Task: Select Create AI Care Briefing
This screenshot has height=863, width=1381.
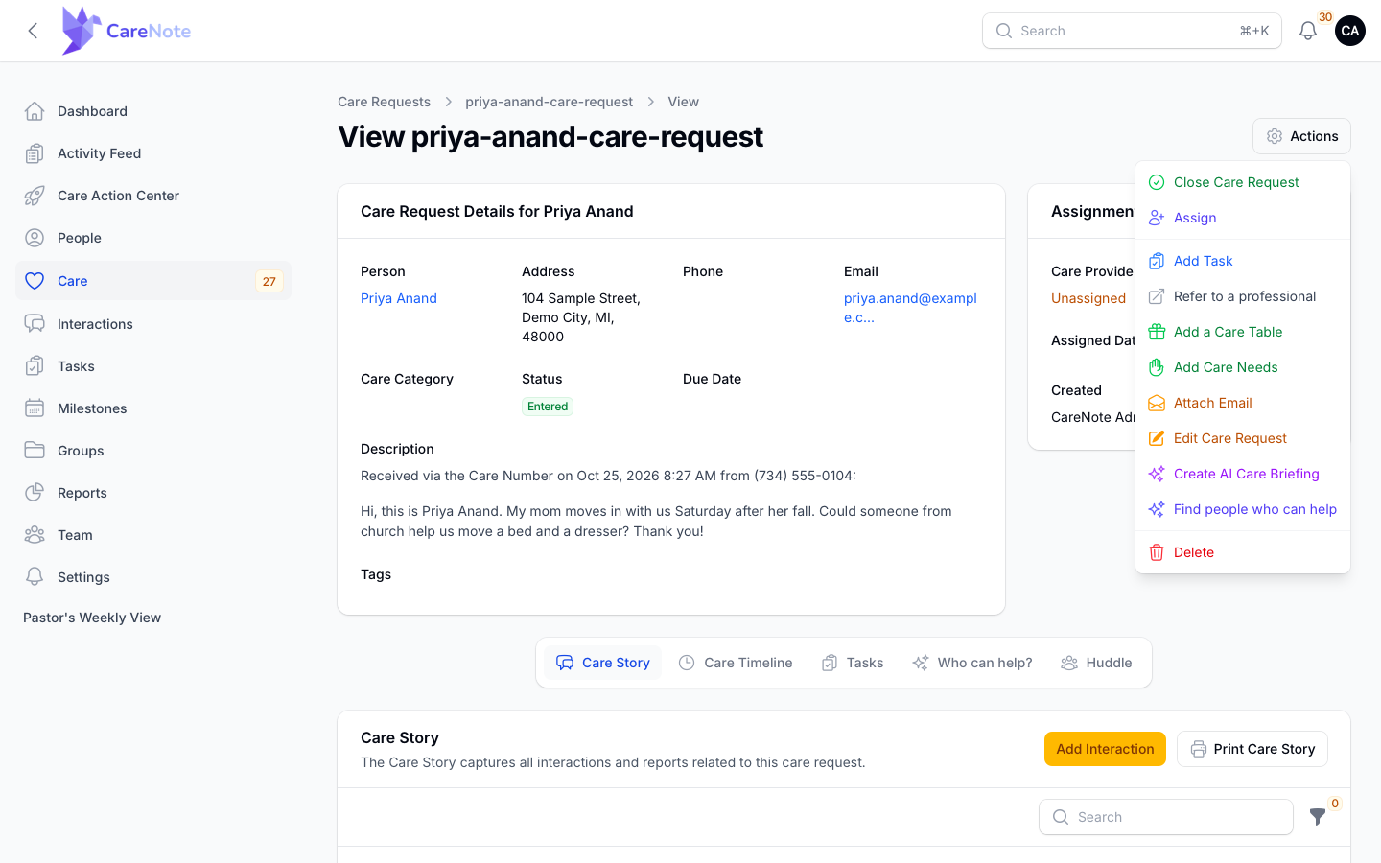Action: [1243, 474]
